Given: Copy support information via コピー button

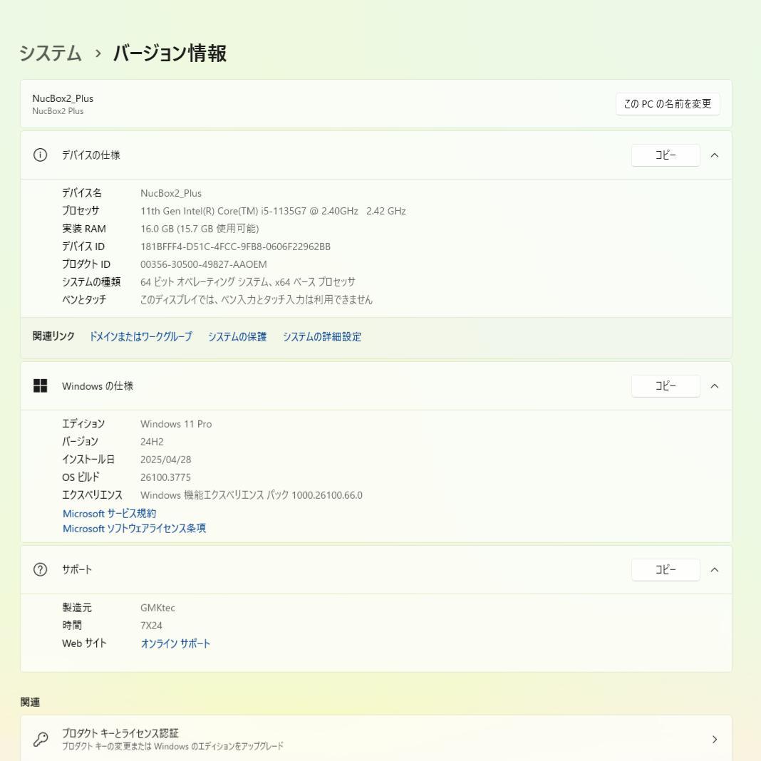Looking at the screenshot, I should 665,569.
